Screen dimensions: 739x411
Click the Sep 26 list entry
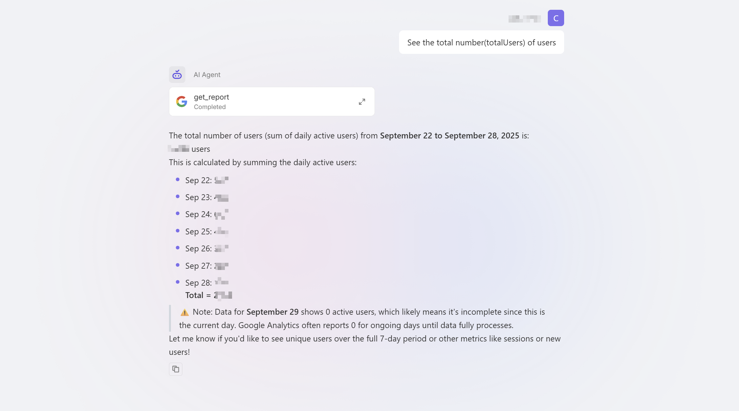coord(206,249)
